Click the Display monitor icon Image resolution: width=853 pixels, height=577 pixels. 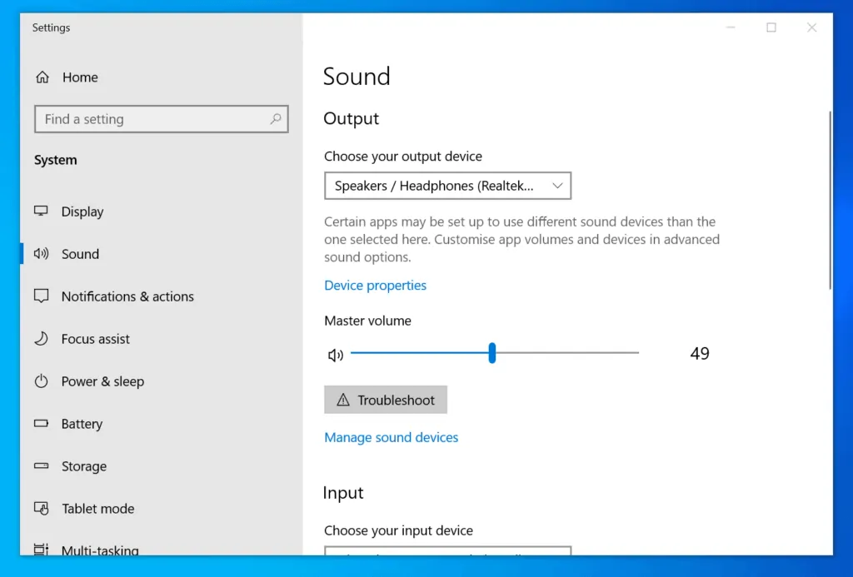click(x=41, y=211)
